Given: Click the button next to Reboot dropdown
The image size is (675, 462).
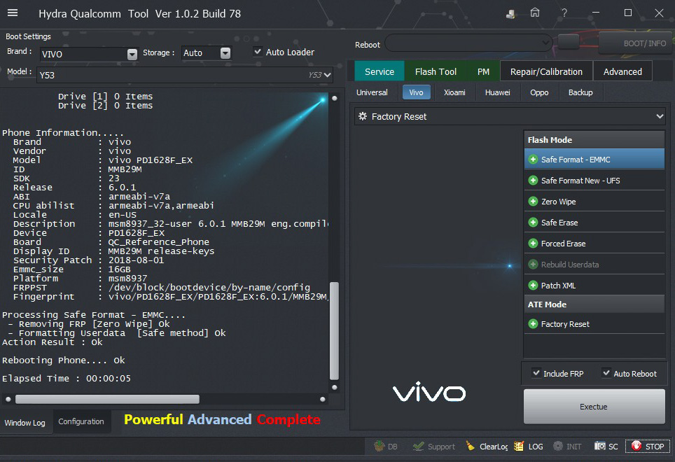Looking at the screenshot, I should click(569, 43).
